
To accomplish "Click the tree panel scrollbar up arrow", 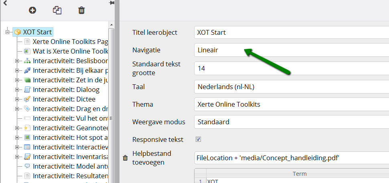I will 111,25.
